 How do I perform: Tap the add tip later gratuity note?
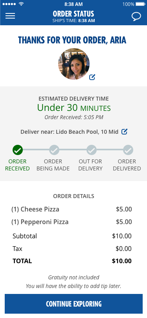point(73,286)
